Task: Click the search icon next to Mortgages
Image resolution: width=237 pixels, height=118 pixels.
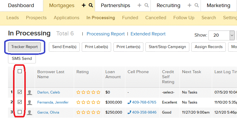Action: [x=91, y=5]
